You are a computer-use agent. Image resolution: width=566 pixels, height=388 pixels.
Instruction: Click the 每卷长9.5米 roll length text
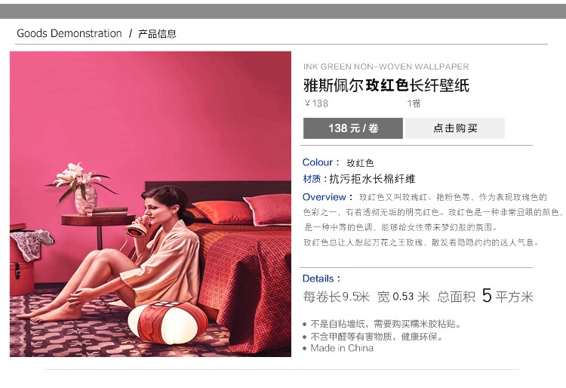pyautogui.click(x=336, y=297)
